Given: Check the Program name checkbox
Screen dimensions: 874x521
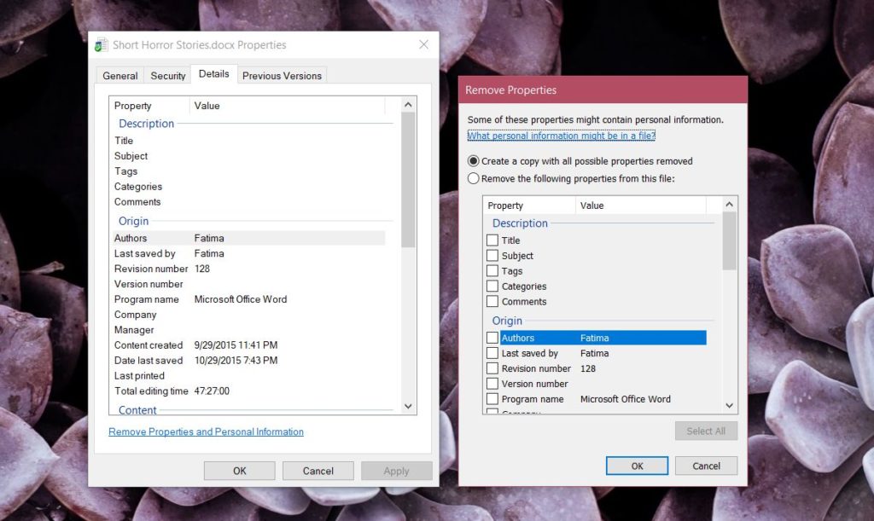Looking at the screenshot, I should [x=492, y=399].
